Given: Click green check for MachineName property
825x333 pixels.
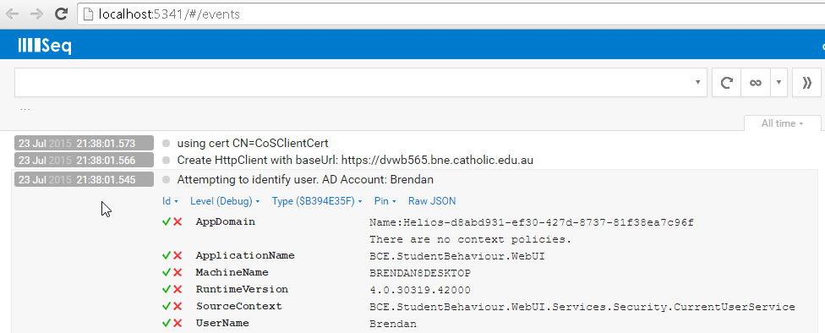Looking at the screenshot, I should tap(167, 272).
